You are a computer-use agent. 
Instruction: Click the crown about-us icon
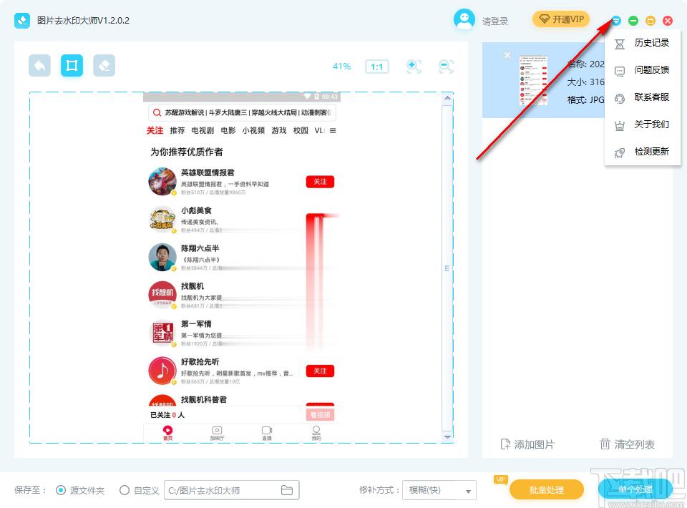pyautogui.click(x=620, y=126)
